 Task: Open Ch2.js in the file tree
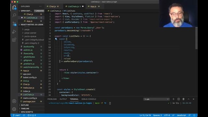click(26, 81)
